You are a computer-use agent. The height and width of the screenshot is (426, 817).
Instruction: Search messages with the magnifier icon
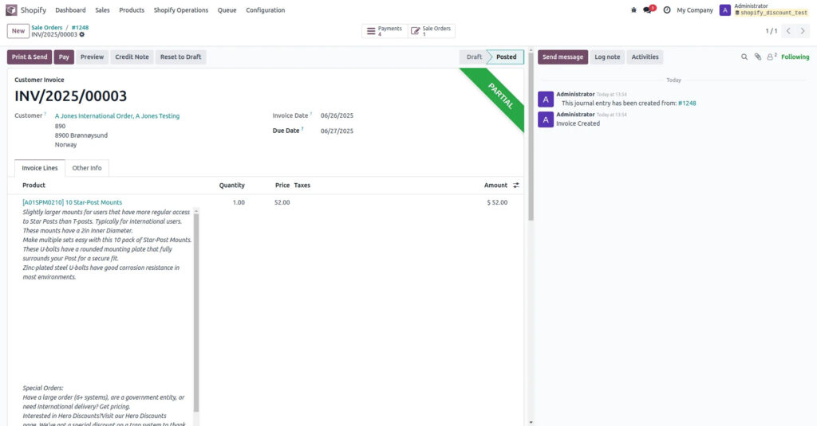(745, 57)
